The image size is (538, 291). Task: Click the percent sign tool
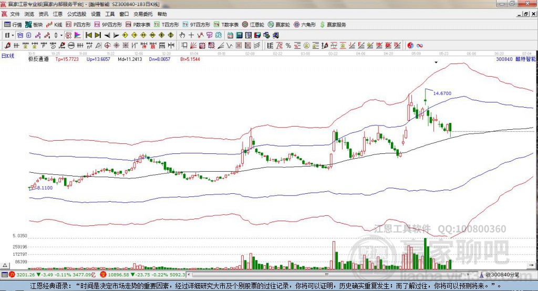[288, 45]
